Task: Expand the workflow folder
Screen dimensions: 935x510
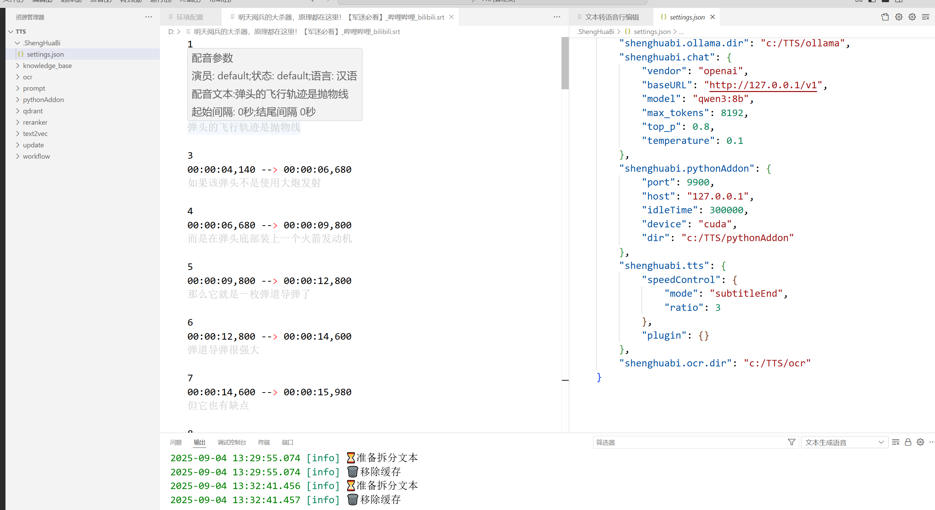Action: coord(36,156)
